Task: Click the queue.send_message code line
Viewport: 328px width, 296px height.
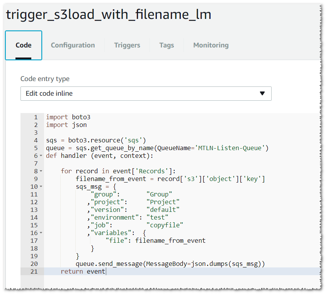Action: 170,264
